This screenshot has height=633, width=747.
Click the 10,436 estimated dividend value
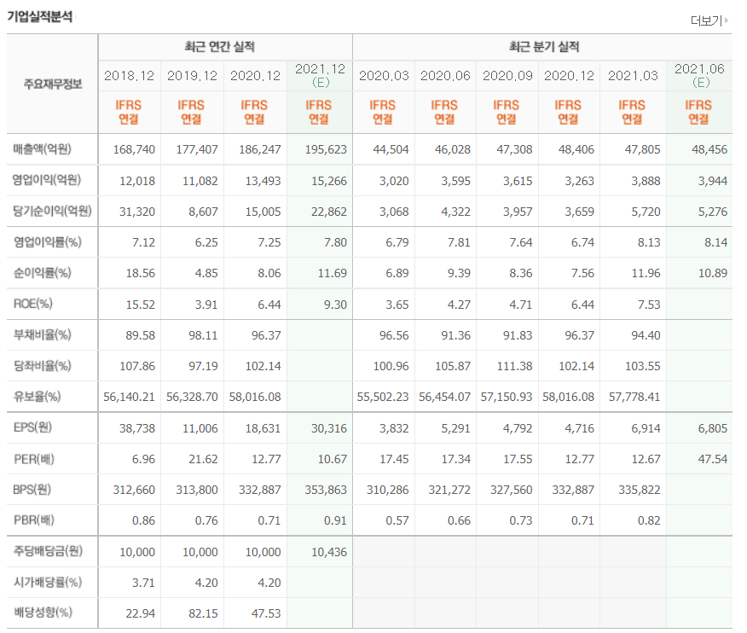[329, 552]
